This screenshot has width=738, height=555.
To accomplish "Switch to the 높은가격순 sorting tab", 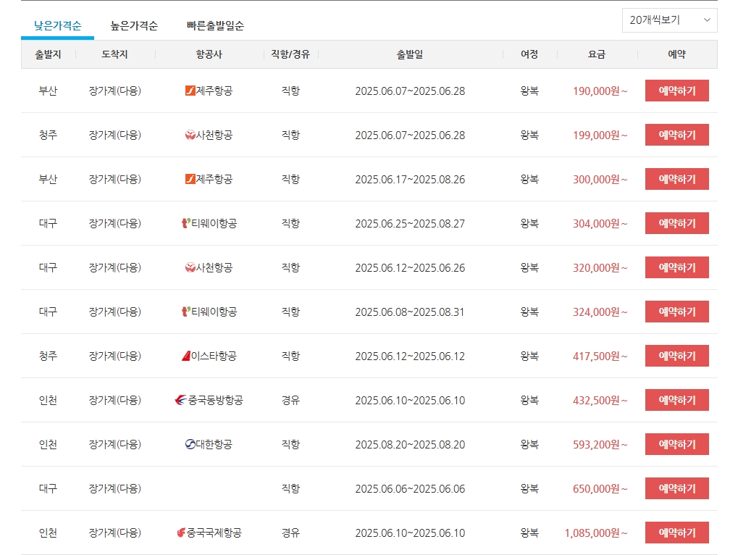I will [x=134, y=25].
